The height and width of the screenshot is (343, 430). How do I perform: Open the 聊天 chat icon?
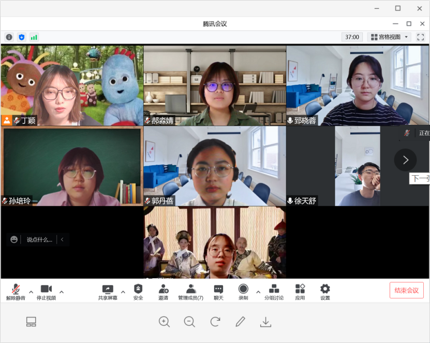tap(218, 292)
